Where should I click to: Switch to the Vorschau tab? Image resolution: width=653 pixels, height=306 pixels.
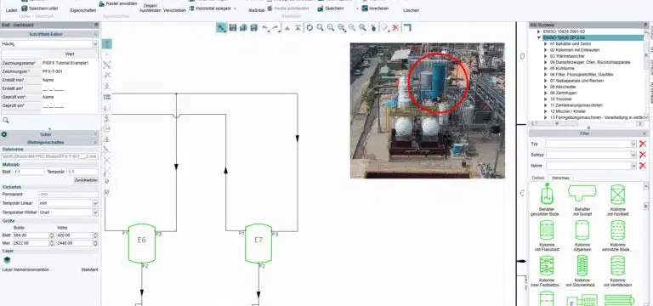point(559,178)
